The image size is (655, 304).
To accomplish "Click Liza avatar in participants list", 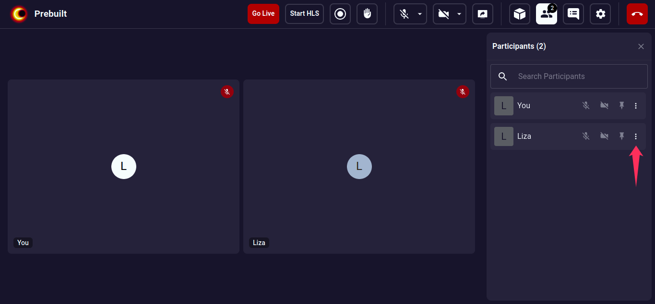I will 504,136.
